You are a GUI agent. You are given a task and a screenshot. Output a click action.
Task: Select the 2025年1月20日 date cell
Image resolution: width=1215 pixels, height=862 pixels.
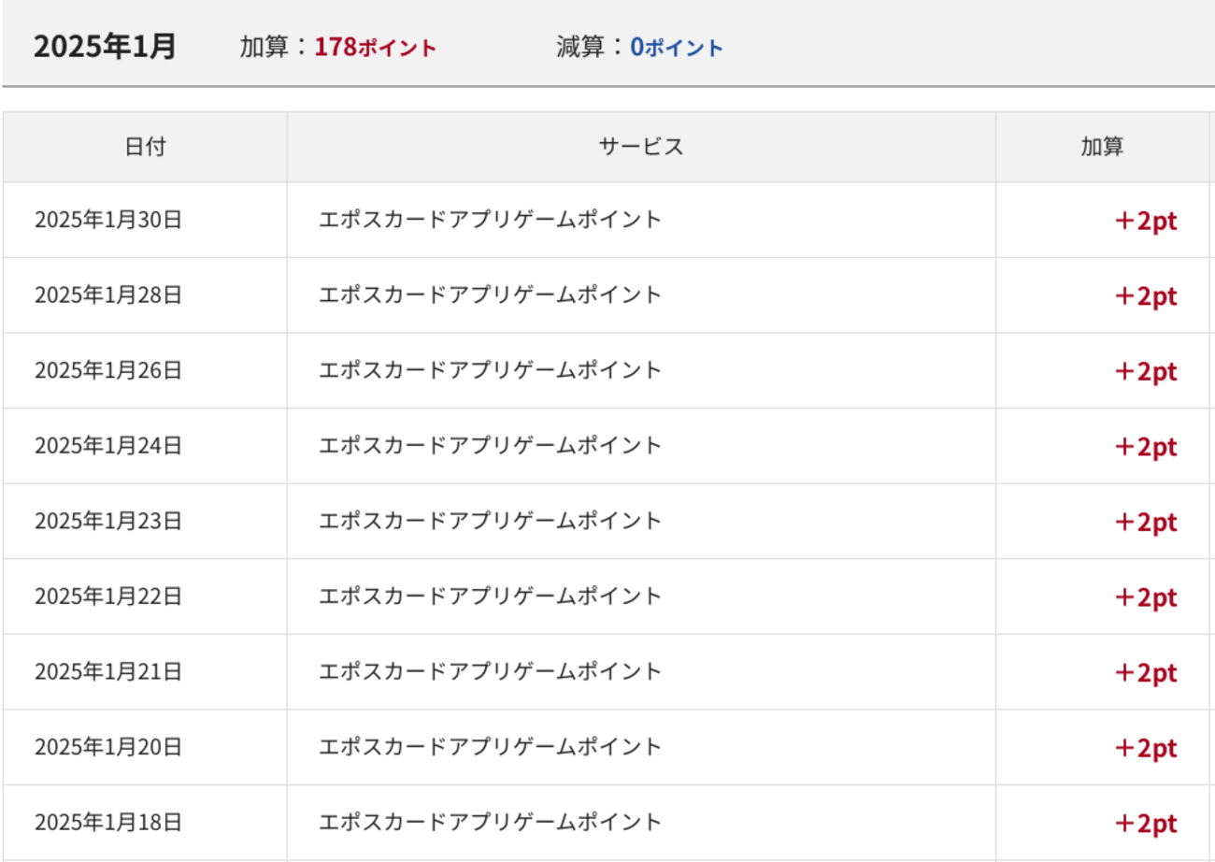108,748
